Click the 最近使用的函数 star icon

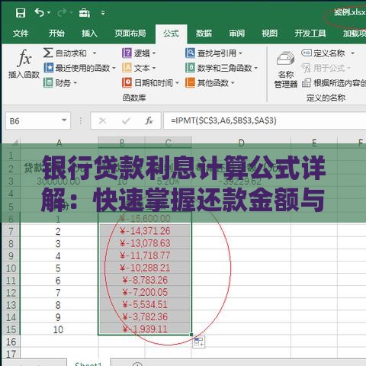(x=49, y=68)
